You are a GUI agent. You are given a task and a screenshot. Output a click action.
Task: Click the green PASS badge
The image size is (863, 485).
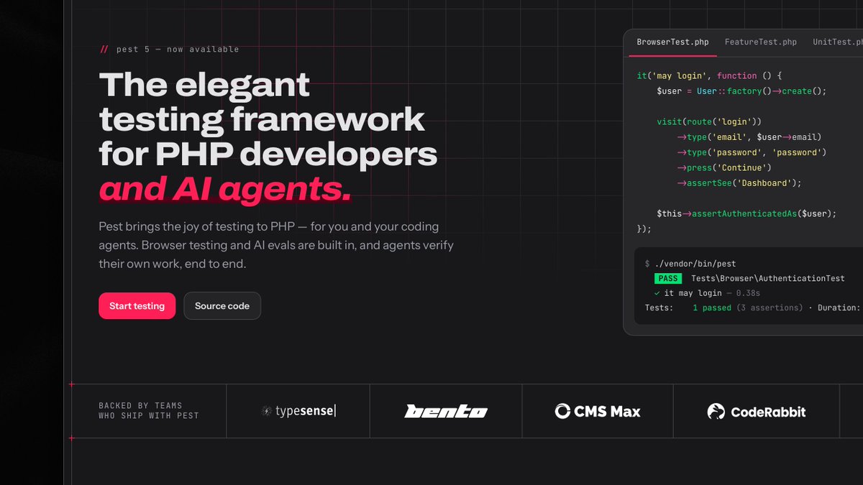click(x=668, y=278)
